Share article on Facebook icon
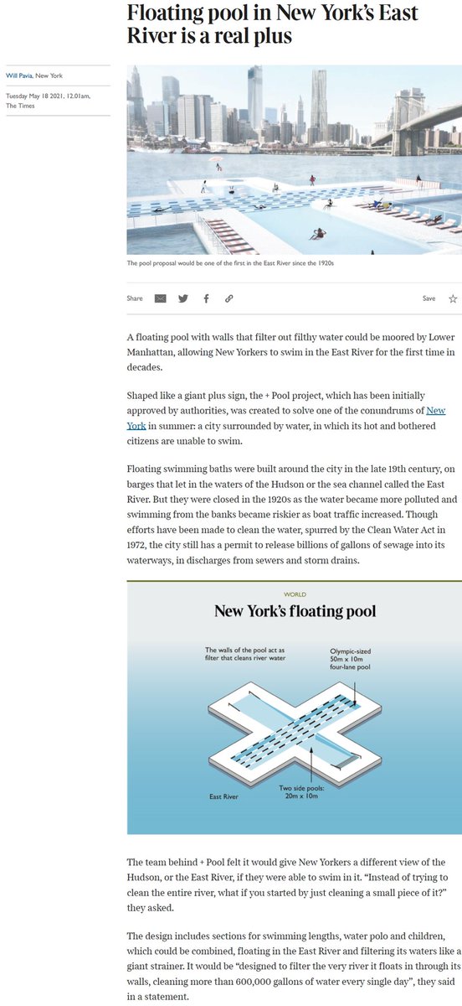This screenshot has width=462, height=1006. coord(206,298)
